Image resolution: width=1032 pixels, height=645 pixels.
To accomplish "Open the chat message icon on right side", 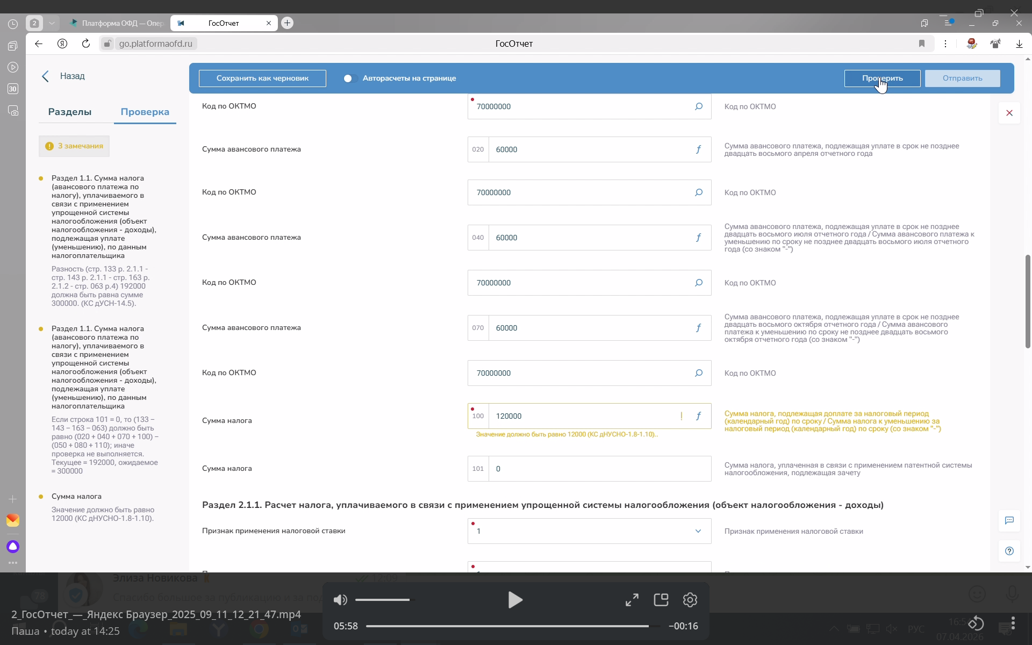I will point(1009,520).
